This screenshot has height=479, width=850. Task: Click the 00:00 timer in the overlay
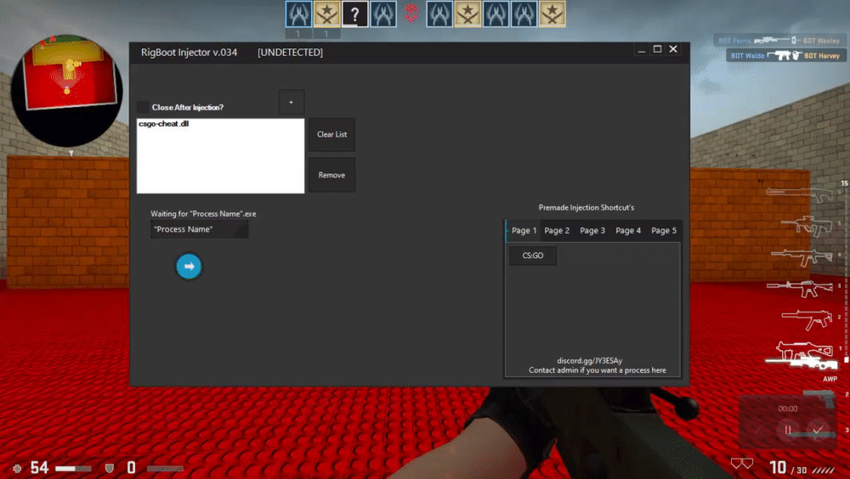(788, 409)
